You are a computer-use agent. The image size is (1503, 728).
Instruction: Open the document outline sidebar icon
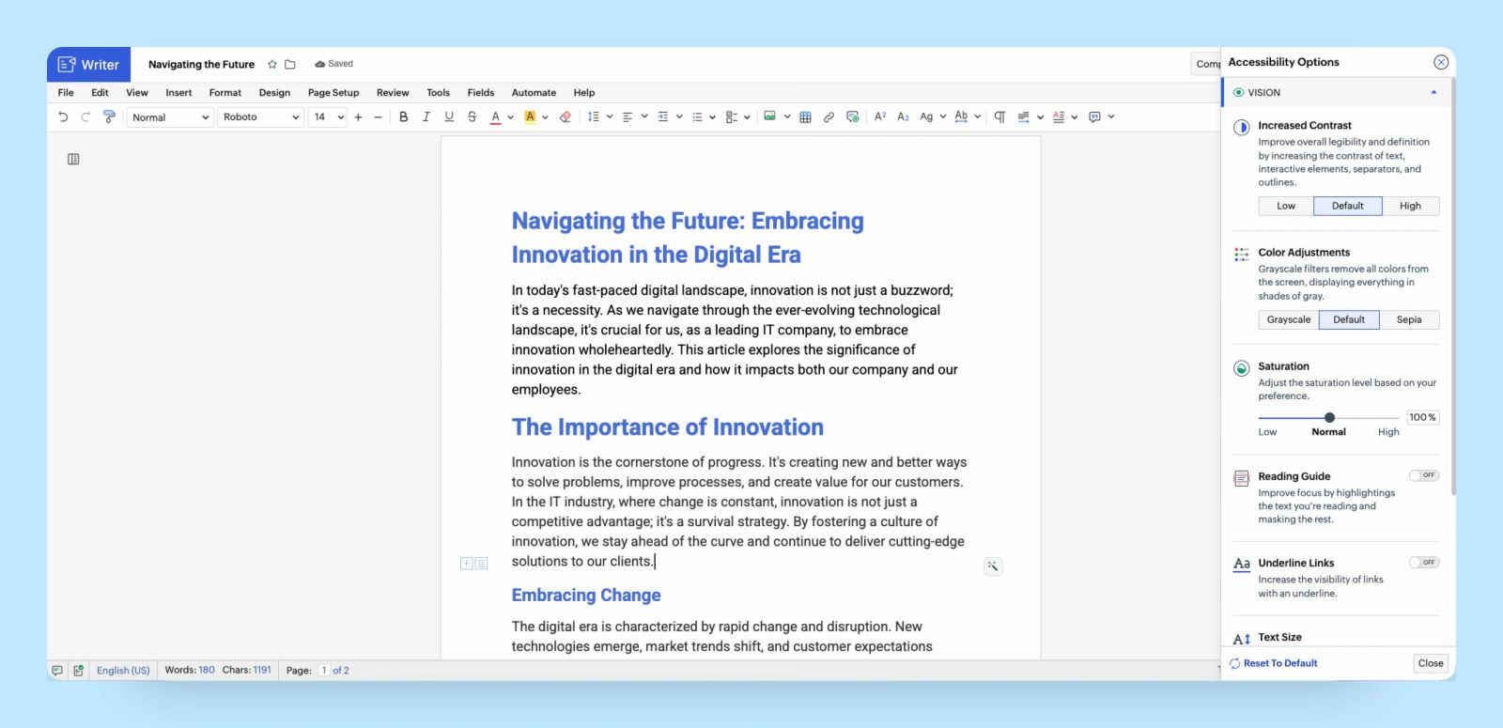coord(73,159)
